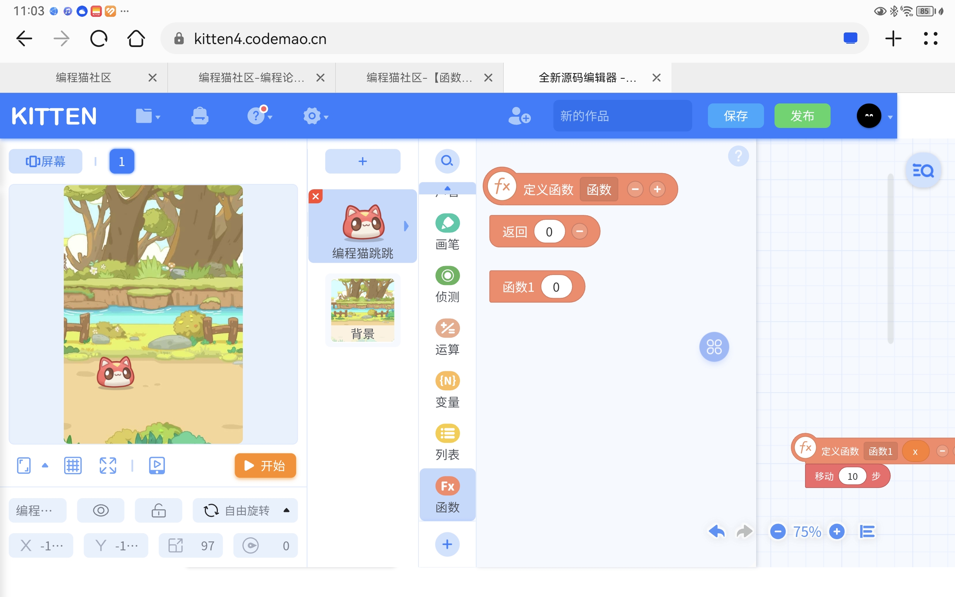Undo the last workspace action
Image resolution: width=955 pixels, height=597 pixels.
717,531
